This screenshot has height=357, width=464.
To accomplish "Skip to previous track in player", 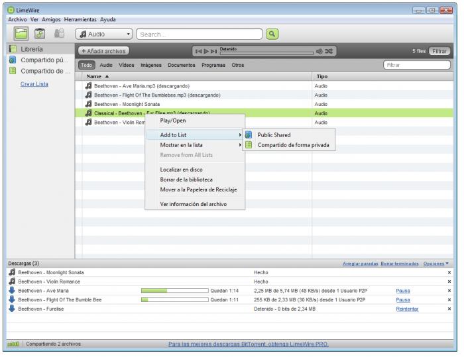I will pyautogui.click(x=198, y=52).
